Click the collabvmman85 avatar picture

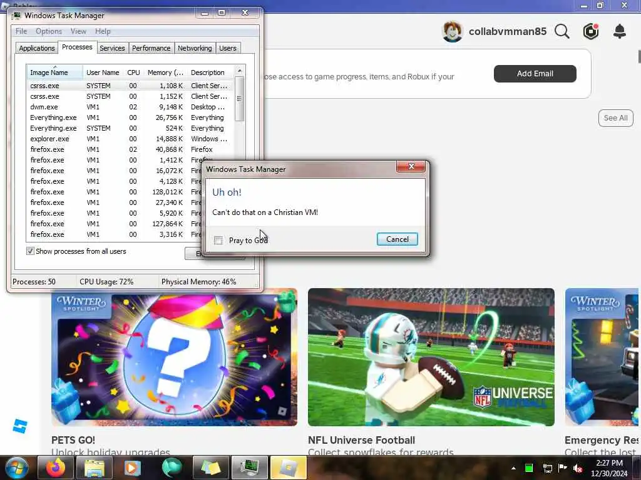click(x=452, y=31)
